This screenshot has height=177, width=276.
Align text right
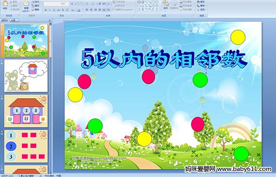pos(96,10)
